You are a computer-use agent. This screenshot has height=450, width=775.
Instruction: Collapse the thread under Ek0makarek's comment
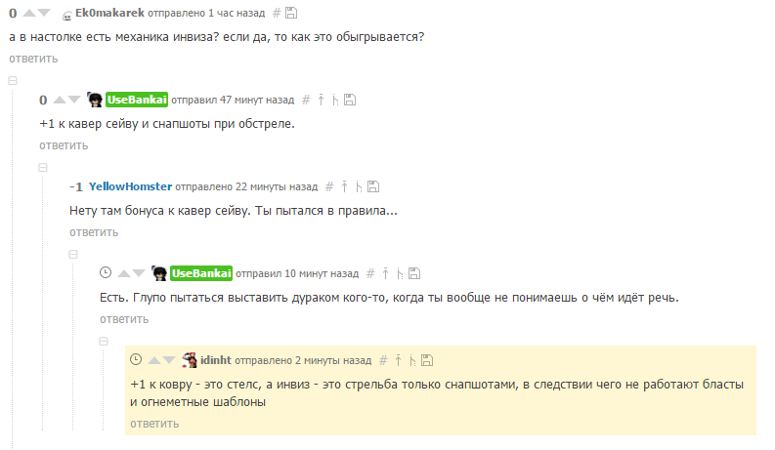(13, 80)
